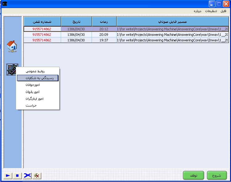Viewport: 231px width, 182px height.
Task: Minimize the answering machine window
Action: click(212, 4)
